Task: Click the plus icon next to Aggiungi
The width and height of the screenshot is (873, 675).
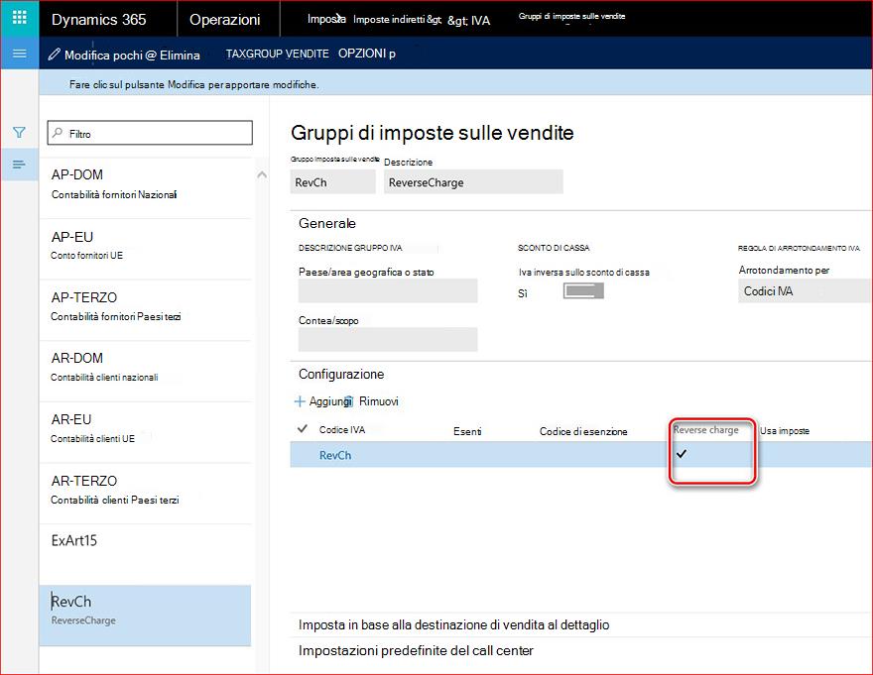Action: pyautogui.click(x=300, y=401)
